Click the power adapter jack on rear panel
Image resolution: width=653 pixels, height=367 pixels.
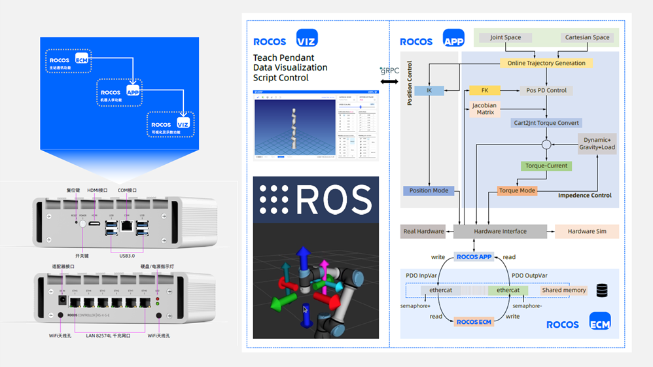point(62,300)
